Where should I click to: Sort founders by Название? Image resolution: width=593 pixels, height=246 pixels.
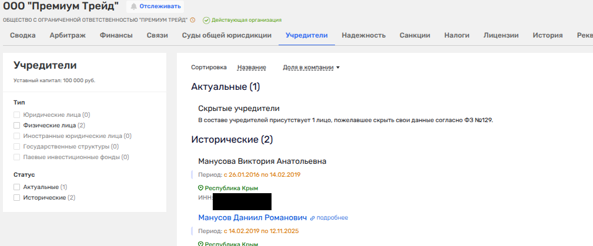251,68
